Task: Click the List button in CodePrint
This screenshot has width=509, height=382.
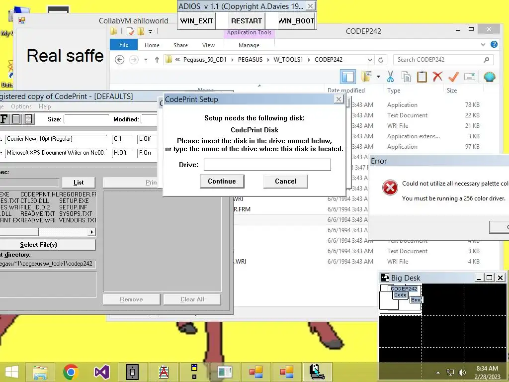Action: 79,183
